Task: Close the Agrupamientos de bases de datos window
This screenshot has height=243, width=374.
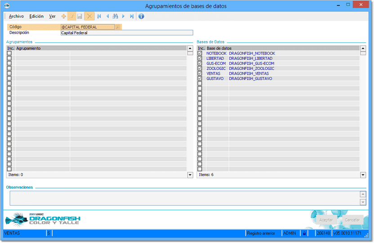Action: [x=361, y=4]
